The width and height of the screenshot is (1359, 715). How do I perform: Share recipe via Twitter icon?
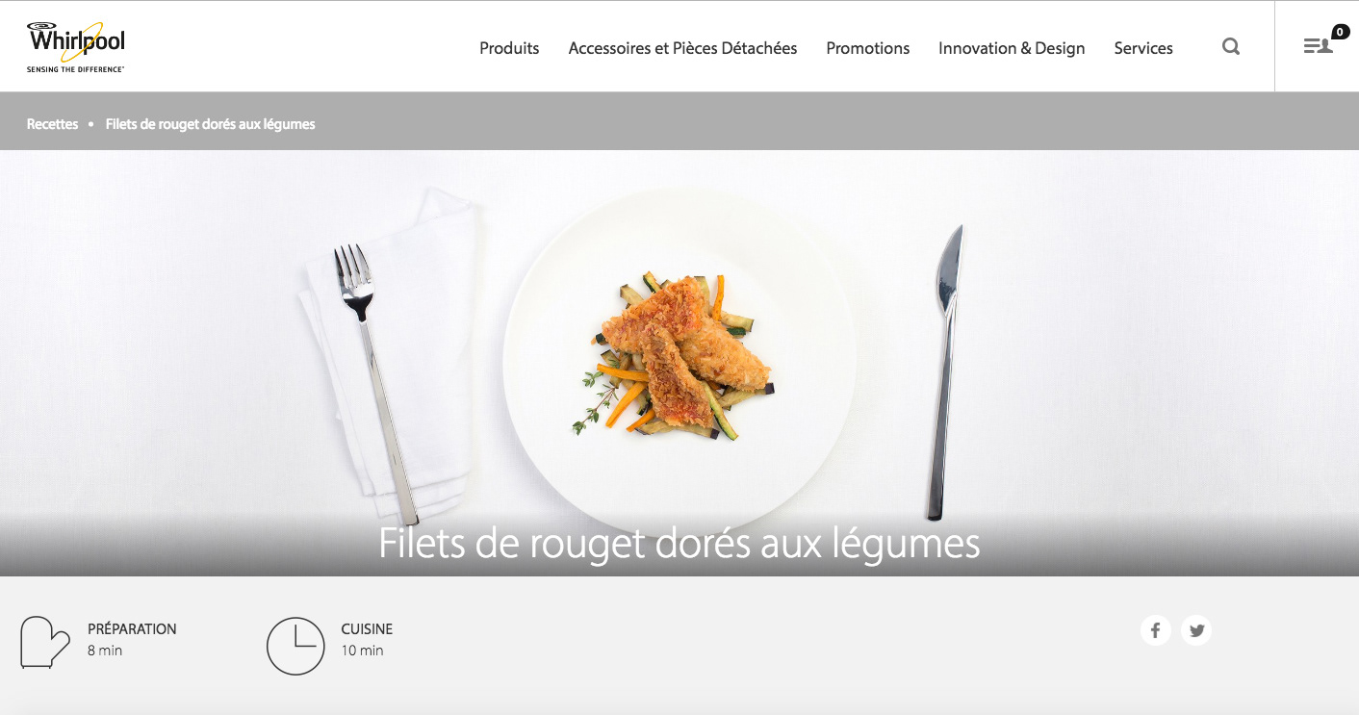pos(1196,630)
